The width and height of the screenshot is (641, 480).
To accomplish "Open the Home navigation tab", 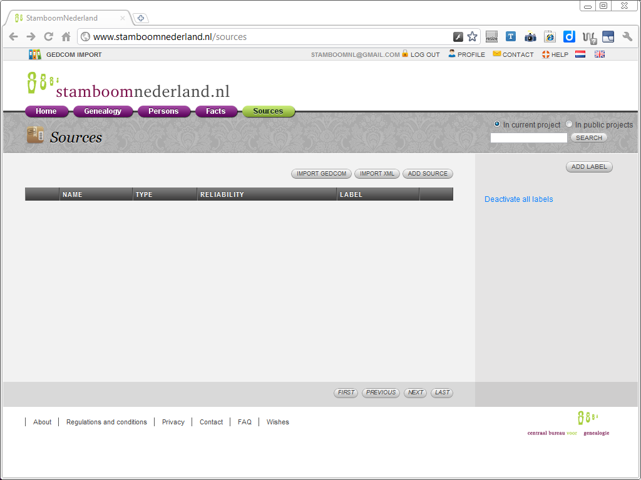I will click(46, 111).
